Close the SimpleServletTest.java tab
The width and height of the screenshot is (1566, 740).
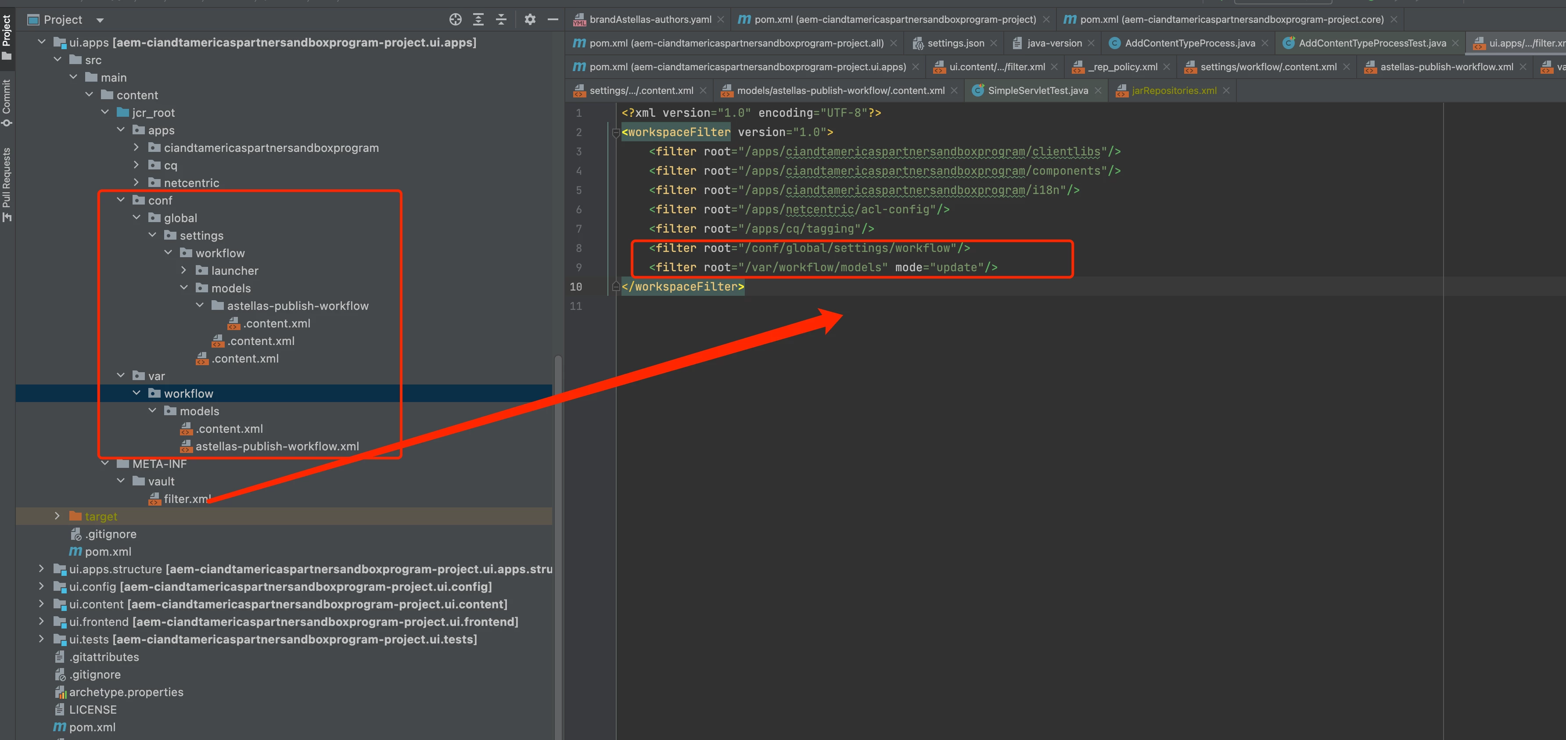click(x=1098, y=90)
